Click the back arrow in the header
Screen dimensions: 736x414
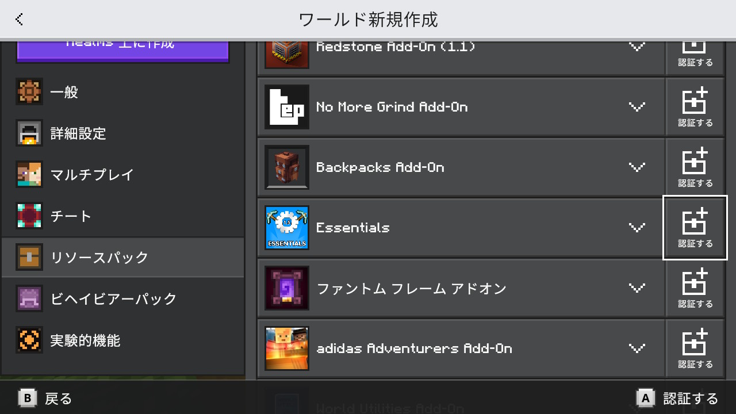[x=20, y=20]
